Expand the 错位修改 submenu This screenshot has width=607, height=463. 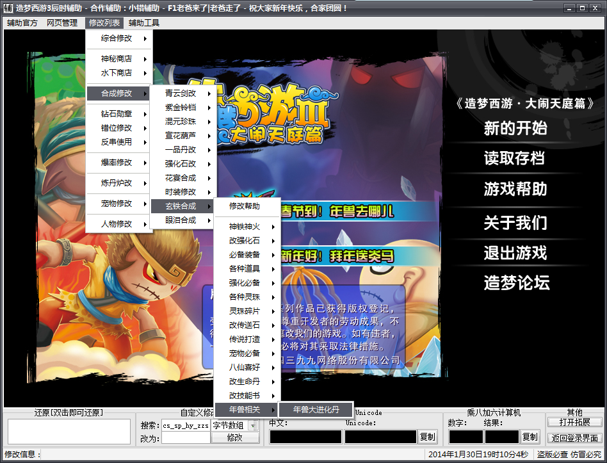tap(119, 127)
